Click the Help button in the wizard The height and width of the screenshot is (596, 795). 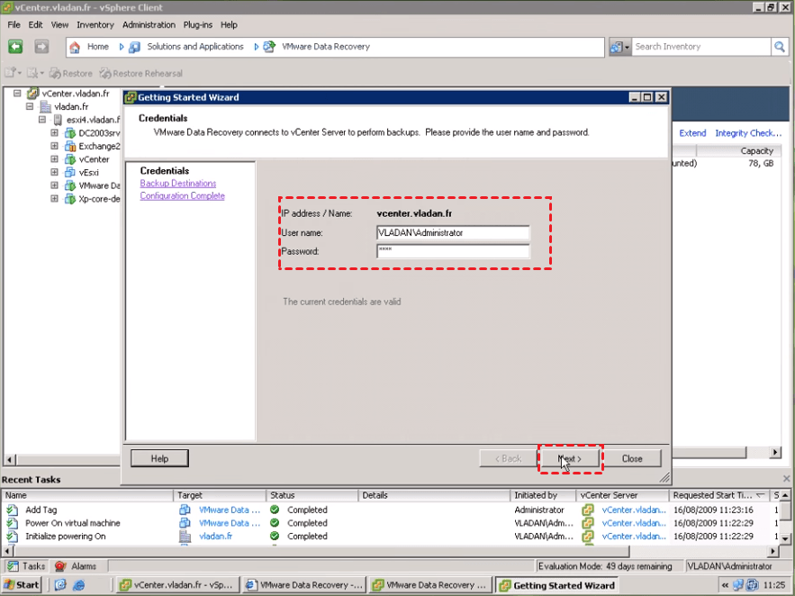(159, 458)
